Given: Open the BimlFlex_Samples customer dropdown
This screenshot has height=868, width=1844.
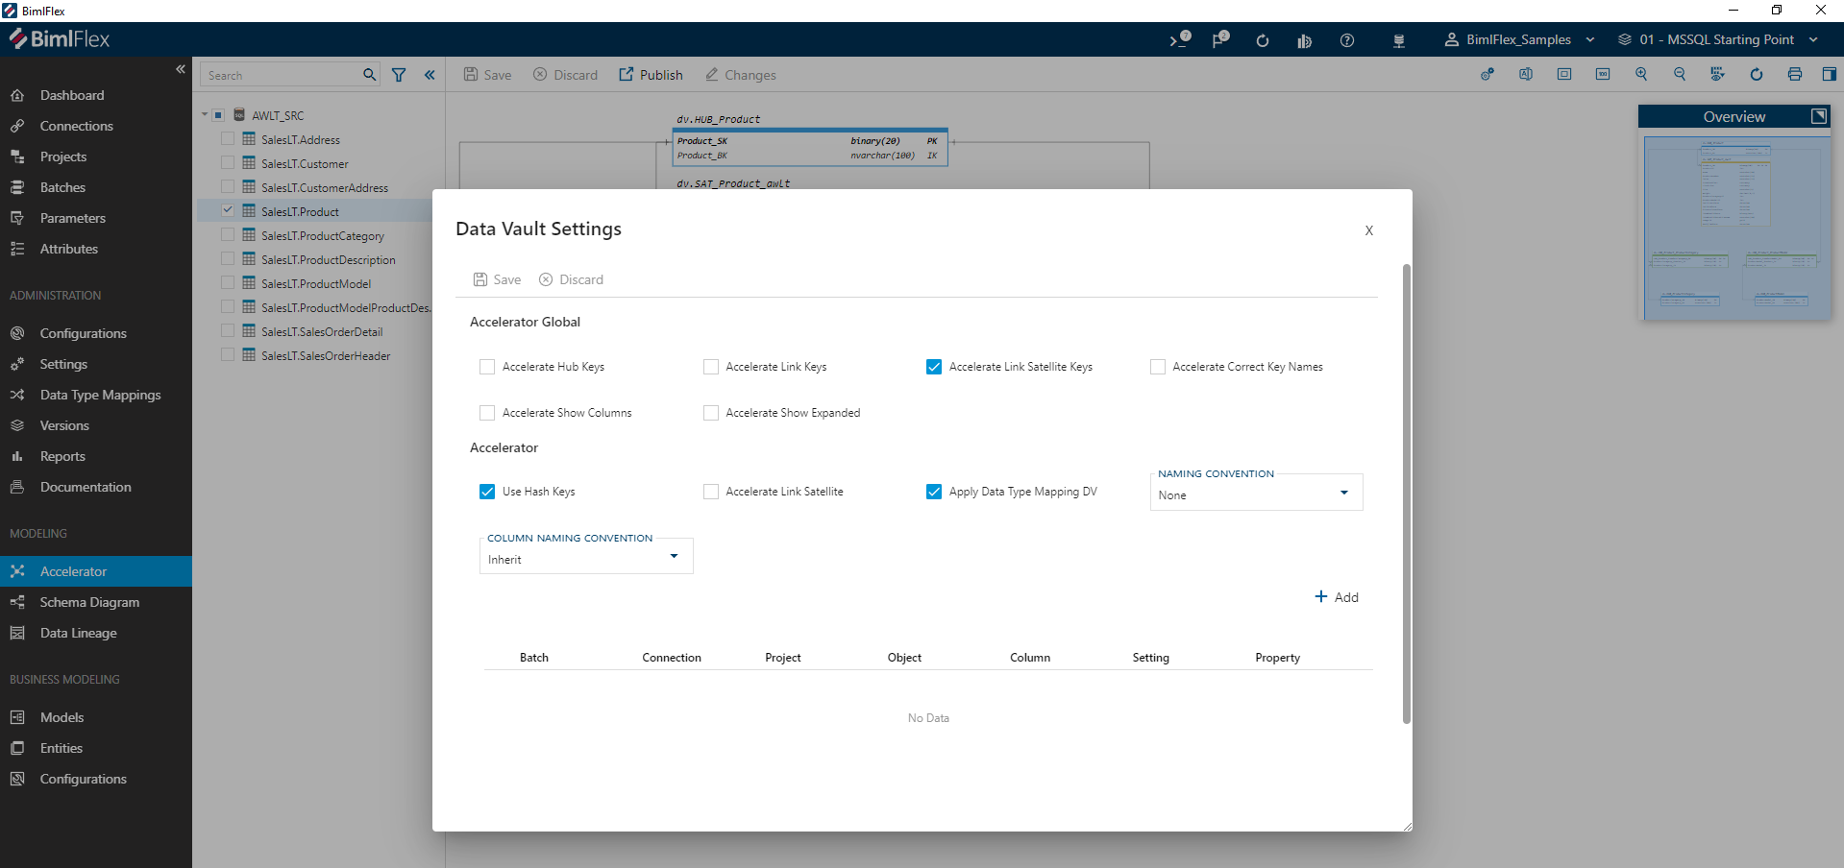Looking at the screenshot, I should (1519, 40).
